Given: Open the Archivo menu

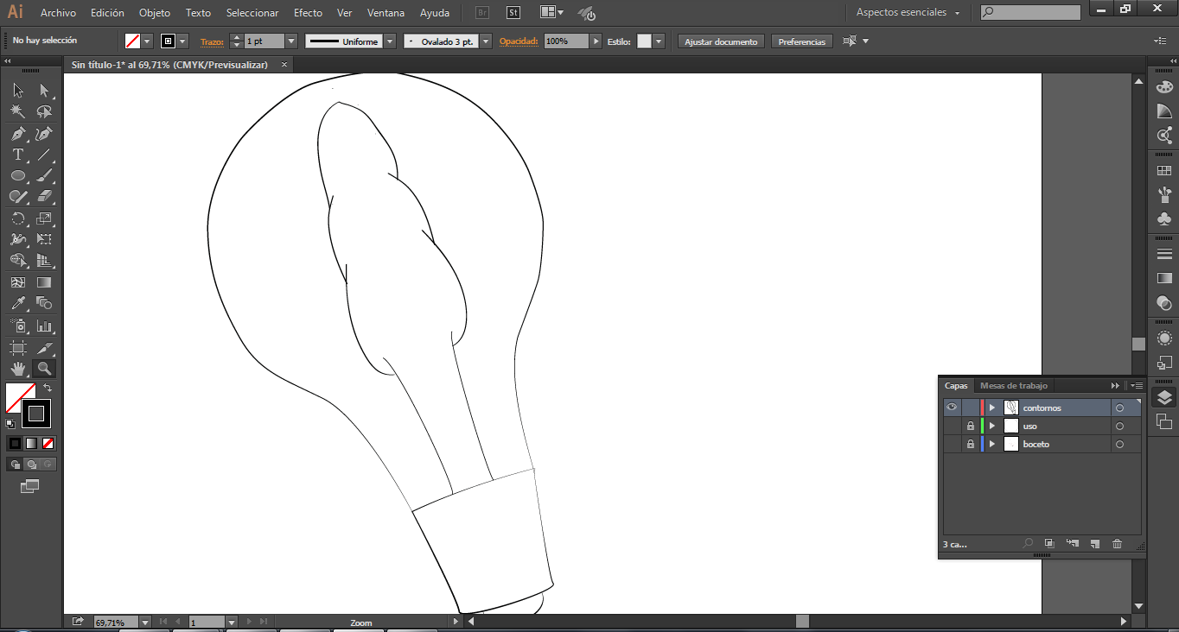Looking at the screenshot, I should pyautogui.click(x=58, y=13).
